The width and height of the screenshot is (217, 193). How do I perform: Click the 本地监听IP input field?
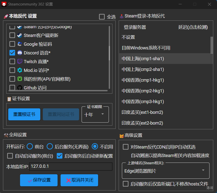[71, 167]
